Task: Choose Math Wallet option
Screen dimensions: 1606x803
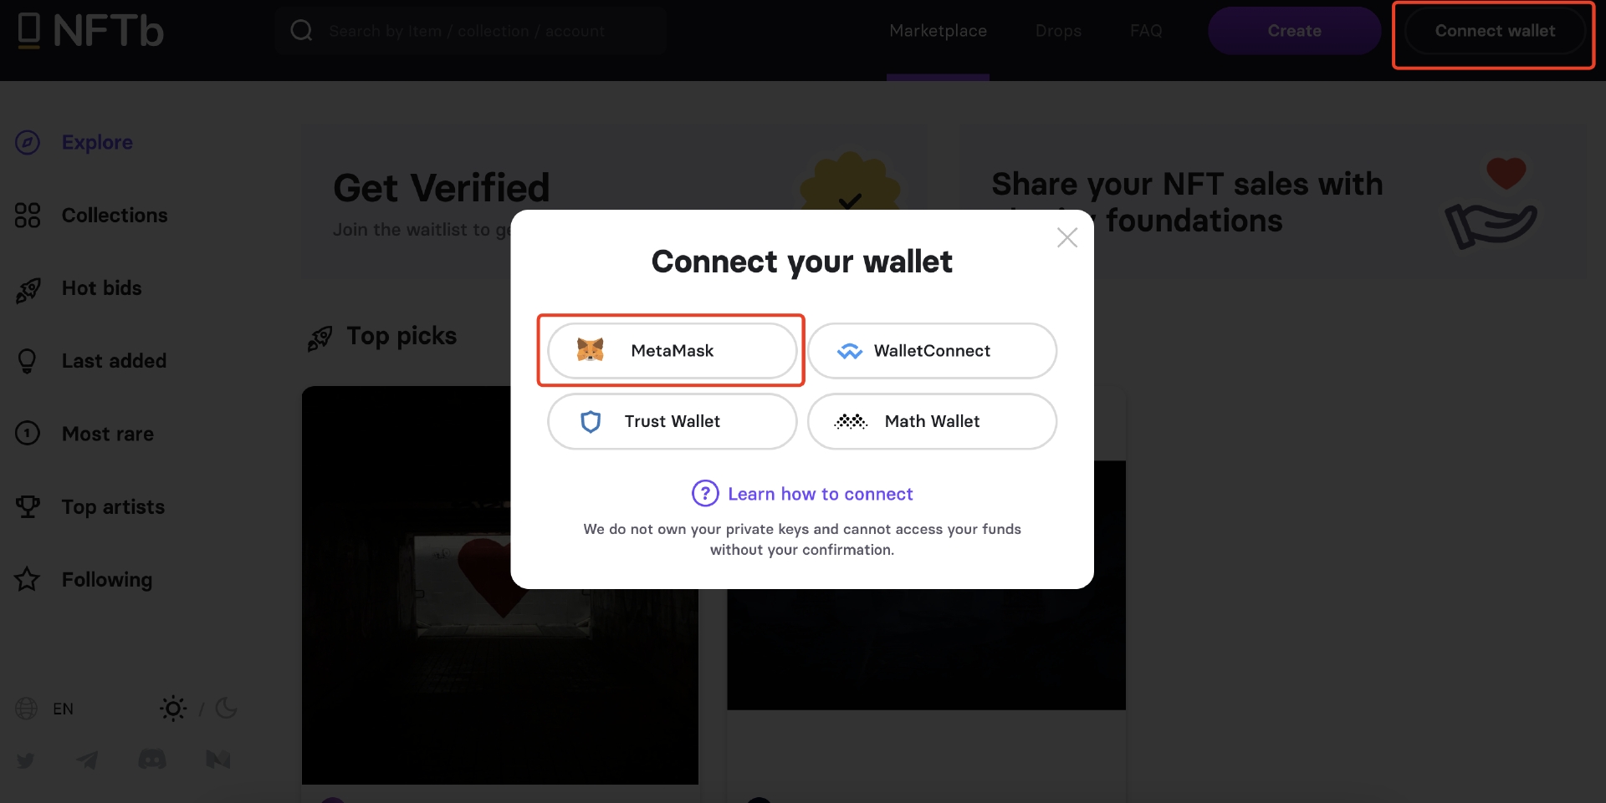Action: tap(932, 421)
